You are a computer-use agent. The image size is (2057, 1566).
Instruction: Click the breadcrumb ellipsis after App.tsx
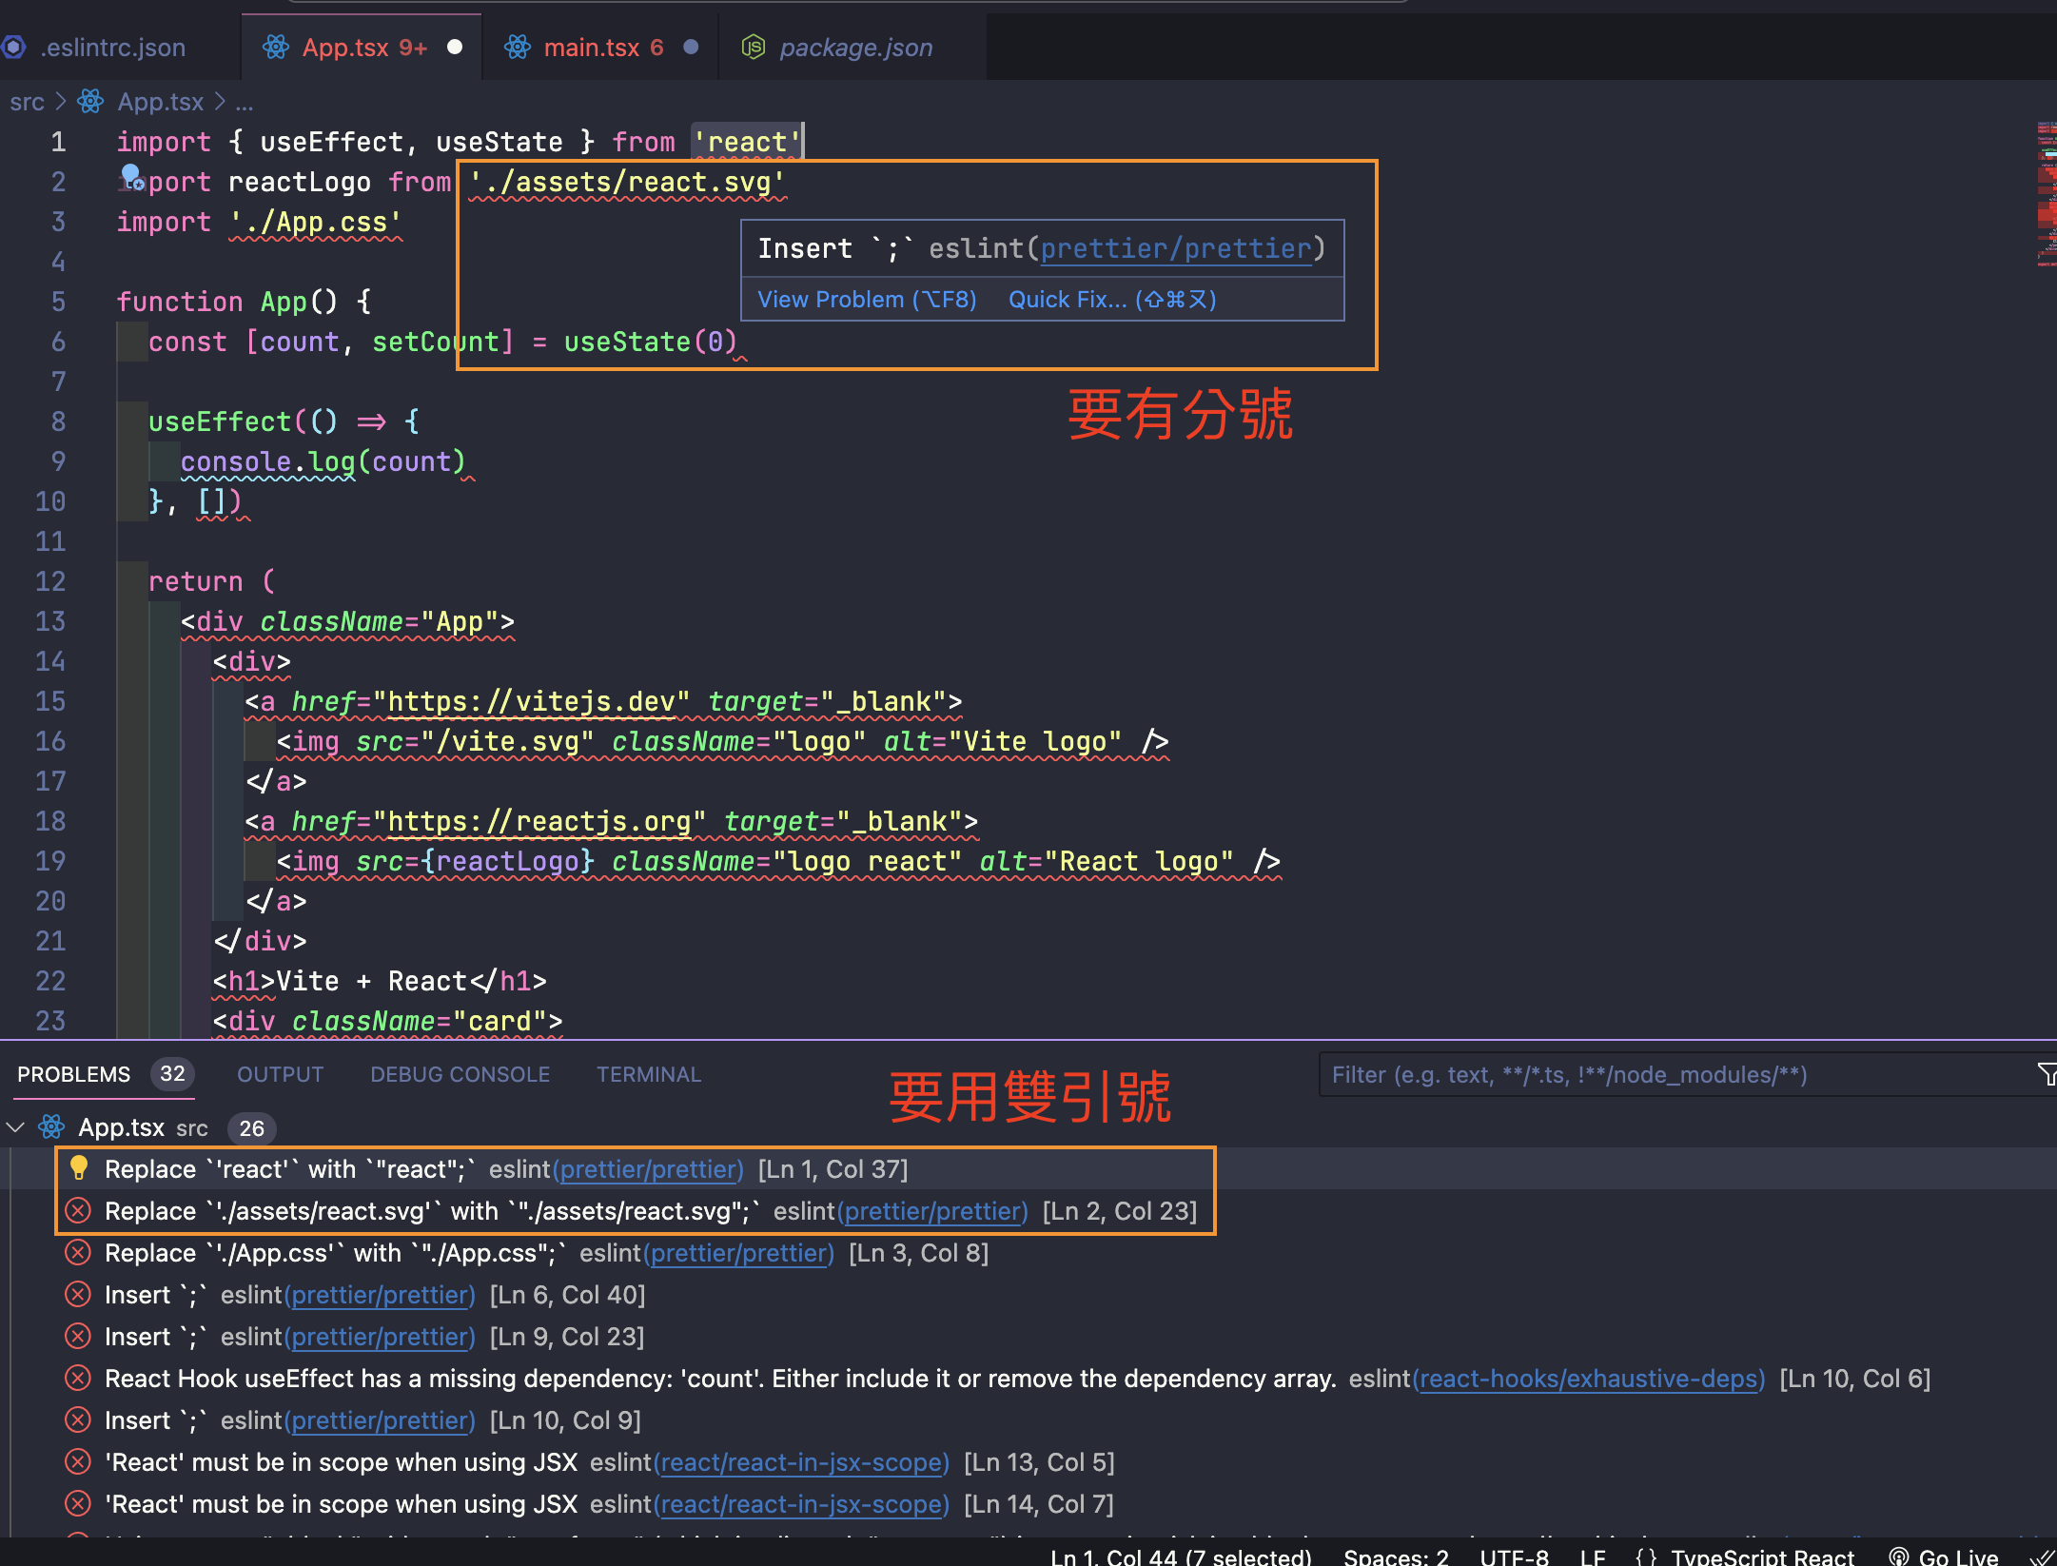(245, 102)
